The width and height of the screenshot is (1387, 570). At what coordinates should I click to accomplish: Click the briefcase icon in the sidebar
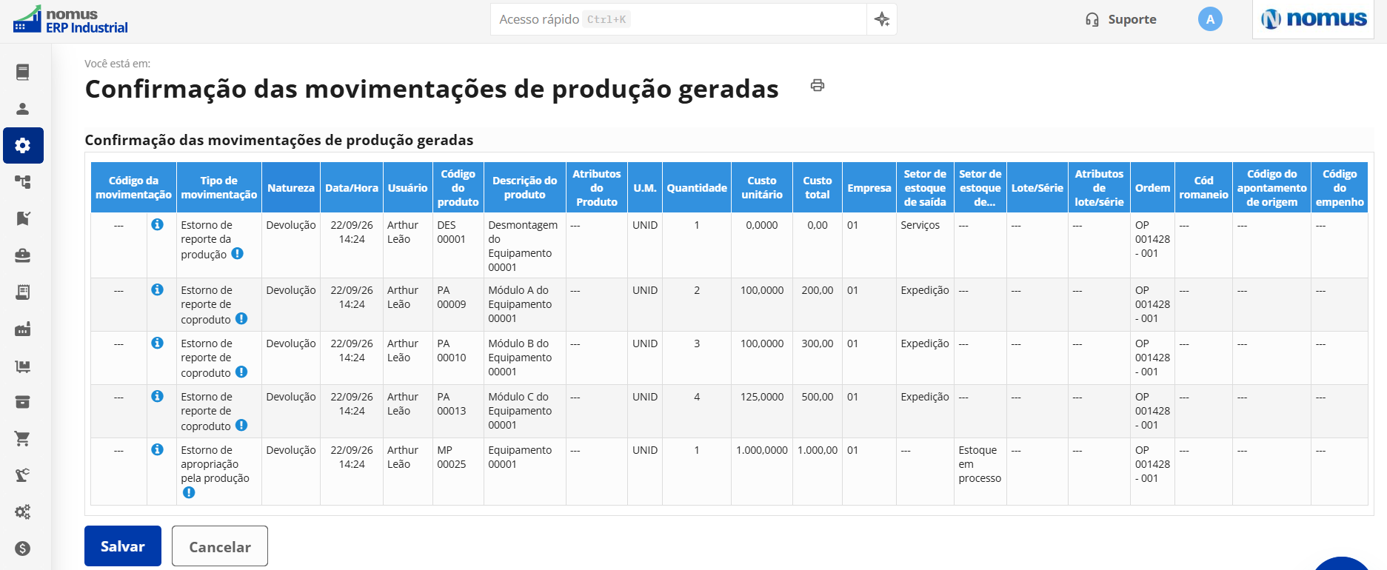tap(23, 255)
